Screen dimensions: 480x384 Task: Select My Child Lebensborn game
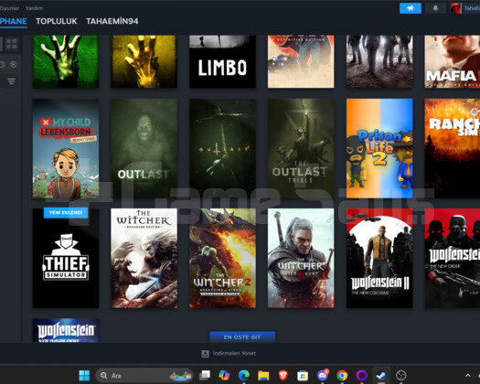(66, 148)
